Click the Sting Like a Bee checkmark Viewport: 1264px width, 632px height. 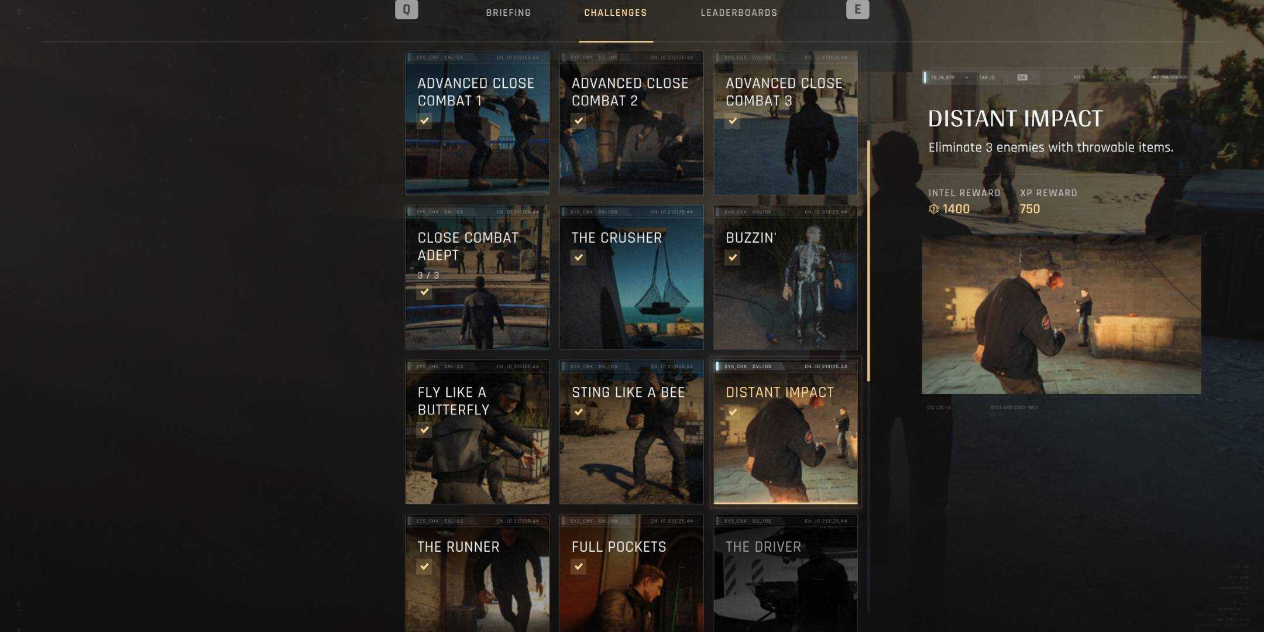coord(578,412)
